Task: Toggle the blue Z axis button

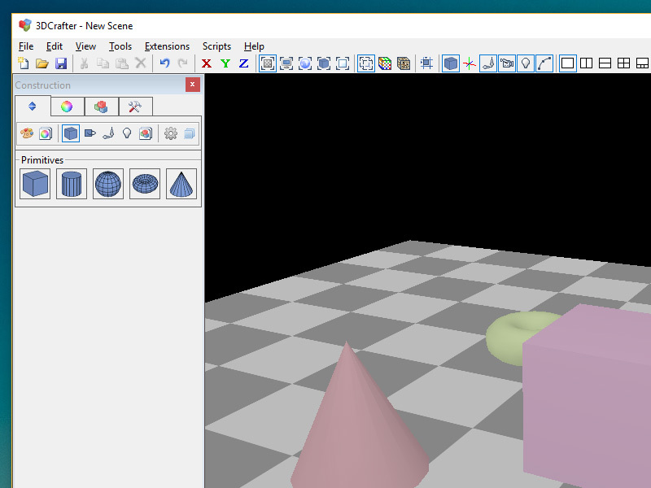Action: [243, 63]
